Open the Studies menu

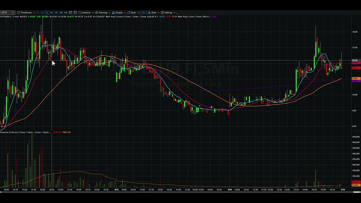(119, 12)
